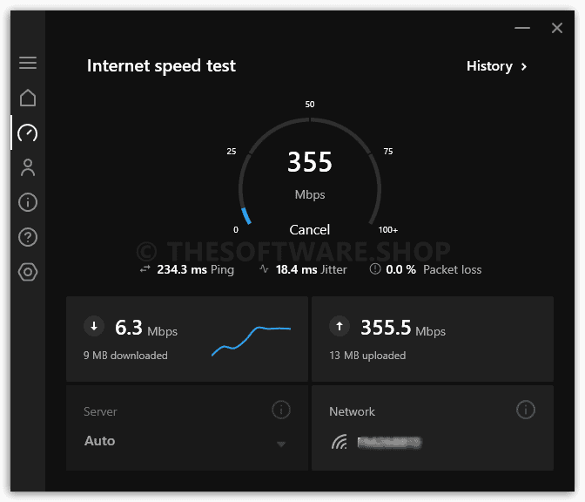Open the help question mark sidebar icon
The image size is (585, 502).
[28, 237]
